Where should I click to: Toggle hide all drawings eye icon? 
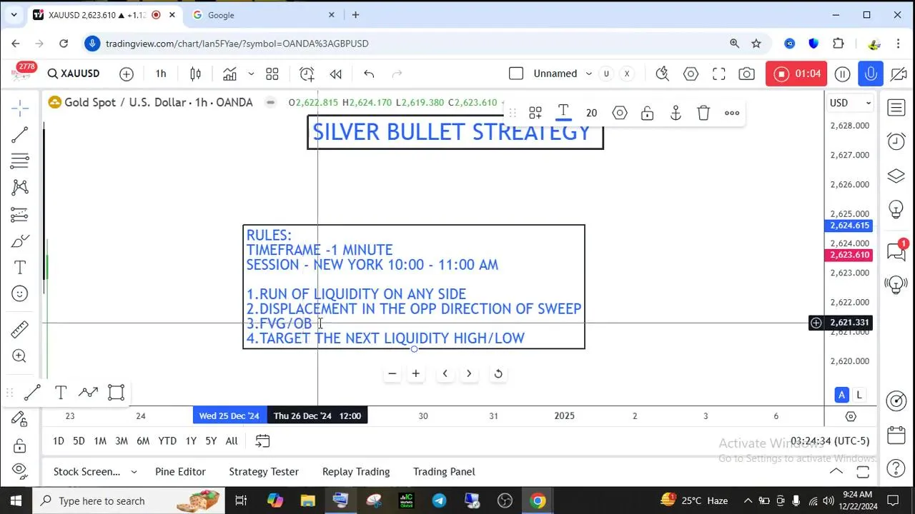tap(20, 470)
